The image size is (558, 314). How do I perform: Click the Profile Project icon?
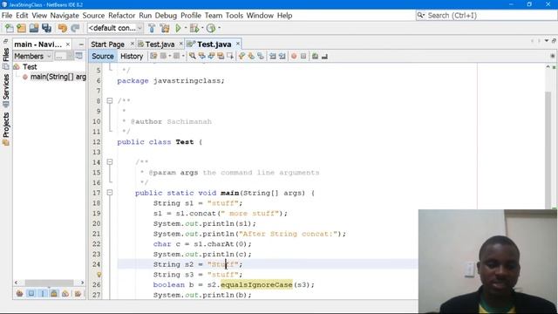point(211,28)
